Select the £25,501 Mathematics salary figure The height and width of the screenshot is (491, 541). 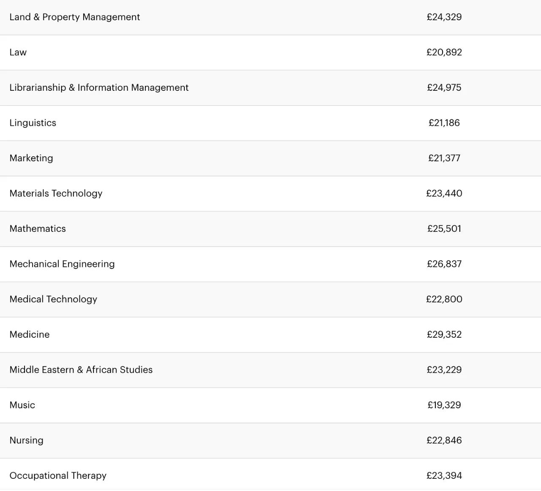click(444, 228)
